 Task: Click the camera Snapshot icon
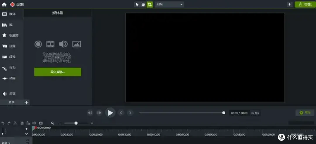(41, 123)
